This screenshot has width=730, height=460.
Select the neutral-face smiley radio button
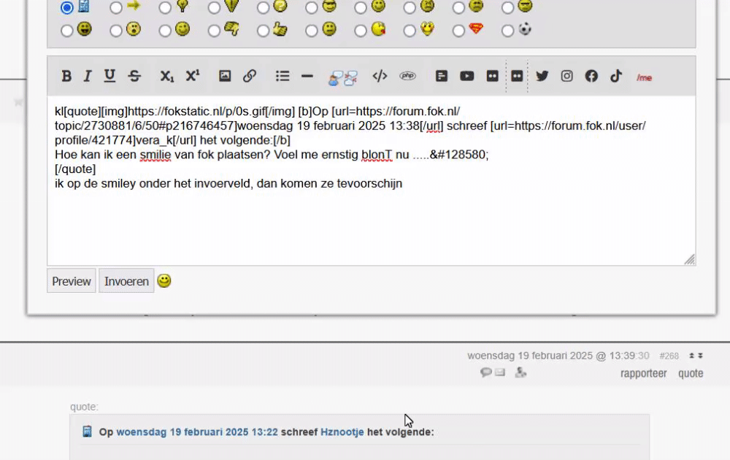[x=312, y=31]
